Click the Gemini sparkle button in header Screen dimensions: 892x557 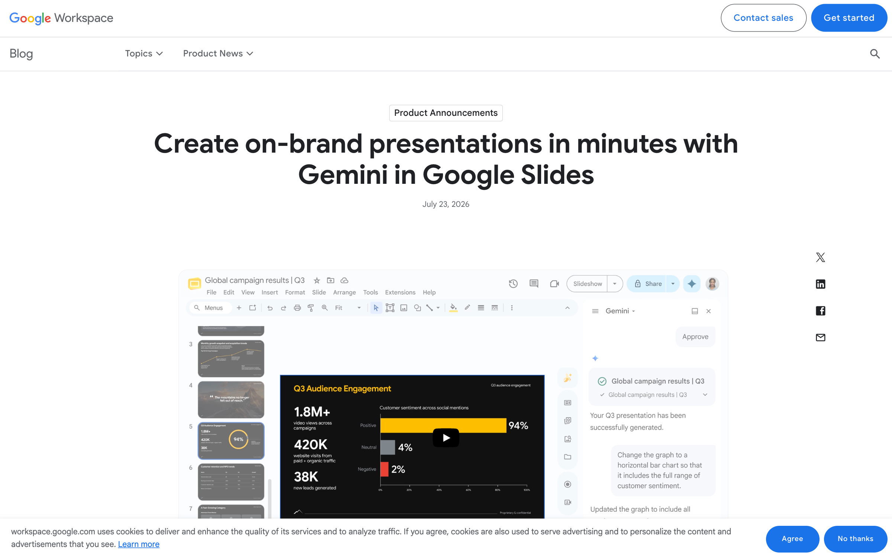(692, 284)
